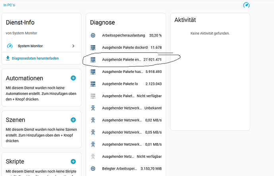274x176 pixels.
Task: Click the Belegter Arbeitsspeicher chip icon
Action: pyautogui.click(x=93, y=168)
